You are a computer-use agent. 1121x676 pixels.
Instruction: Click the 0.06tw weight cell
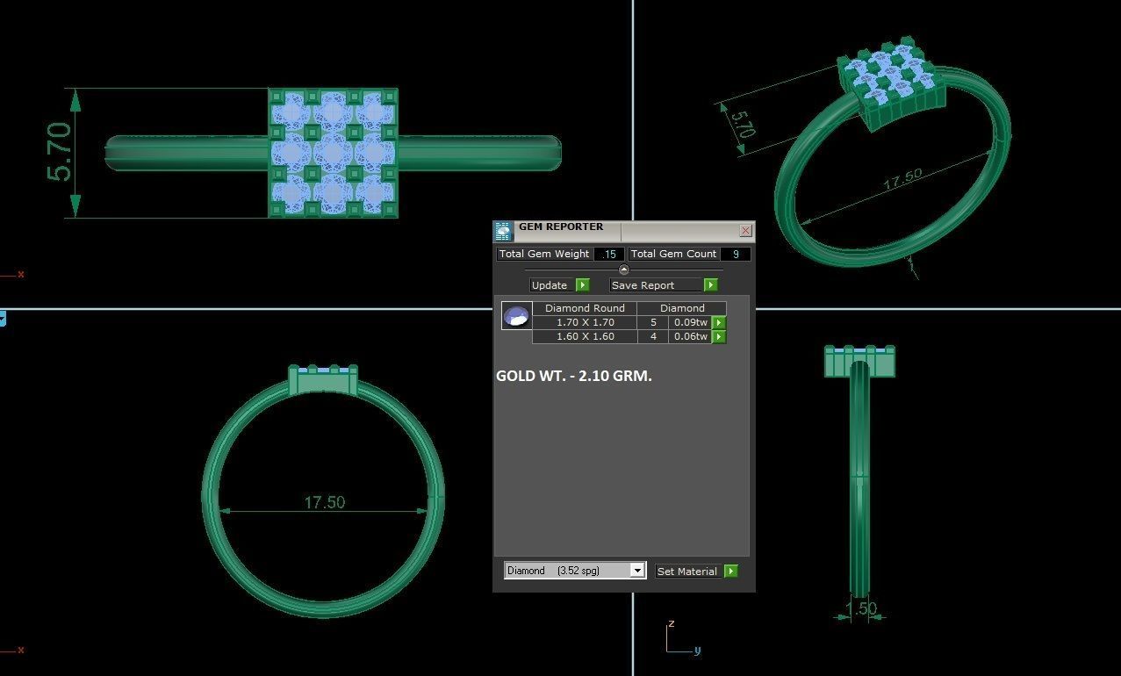coord(691,337)
